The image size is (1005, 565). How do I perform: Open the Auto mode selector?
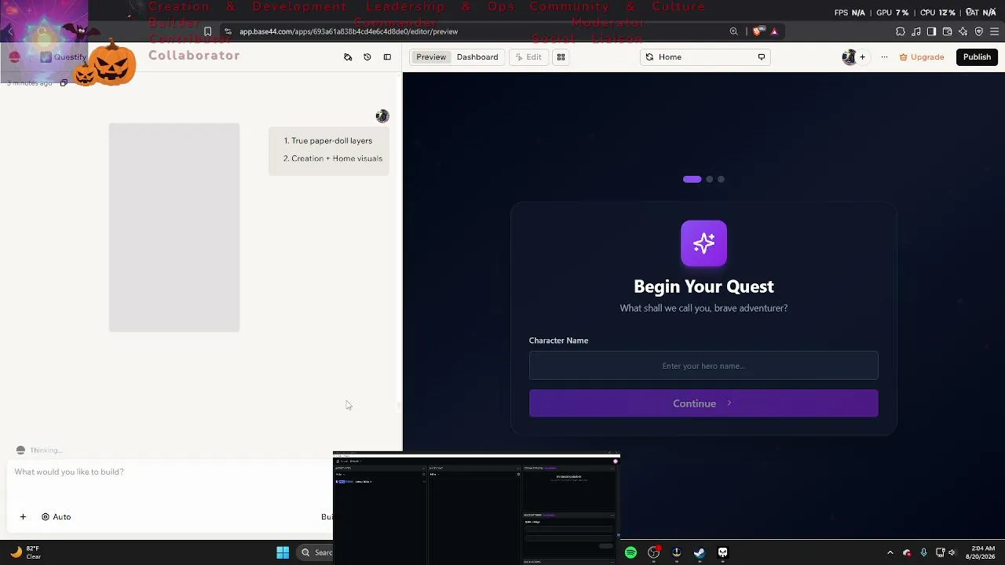(56, 517)
